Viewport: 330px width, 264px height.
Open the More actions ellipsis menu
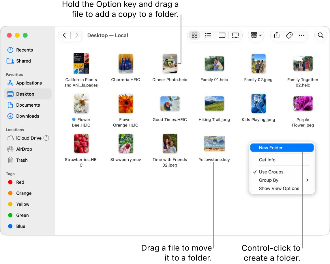(302, 35)
